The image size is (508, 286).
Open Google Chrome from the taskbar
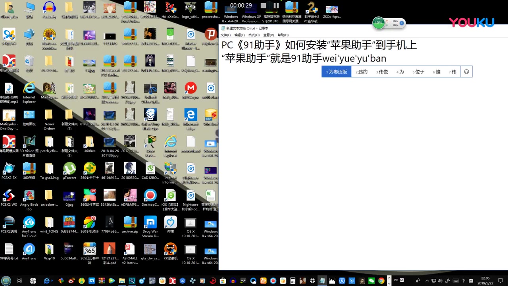381,281
